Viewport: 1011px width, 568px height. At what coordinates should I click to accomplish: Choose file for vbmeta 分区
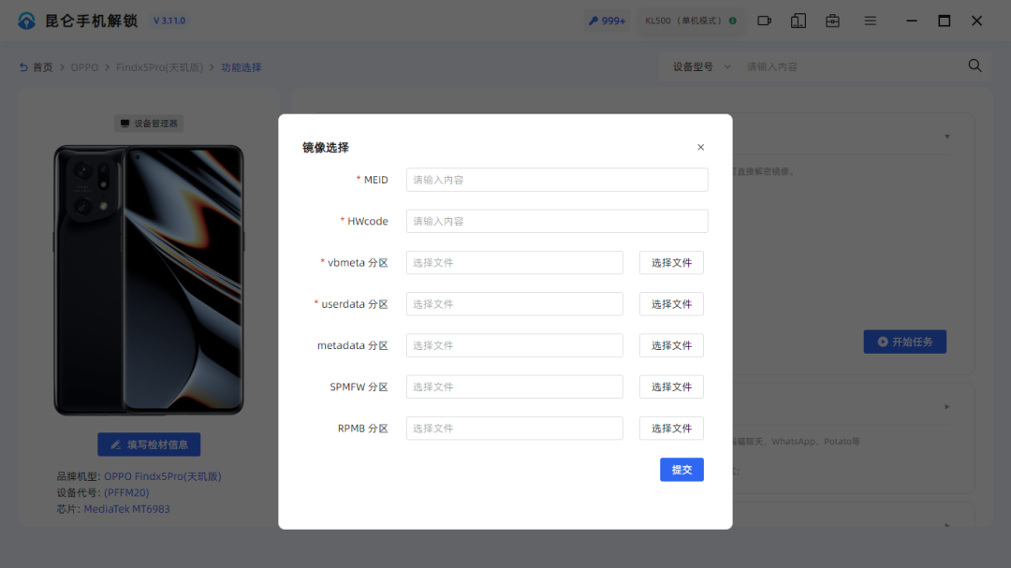671,262
